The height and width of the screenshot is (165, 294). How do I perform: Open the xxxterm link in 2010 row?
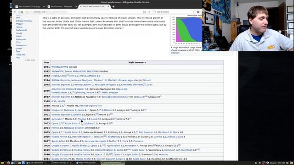pos(164,154)
